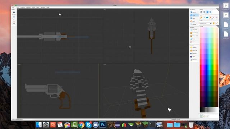Click the Show/Hide selection button
This screenshot has width=230, height=129.
(194, 30)
